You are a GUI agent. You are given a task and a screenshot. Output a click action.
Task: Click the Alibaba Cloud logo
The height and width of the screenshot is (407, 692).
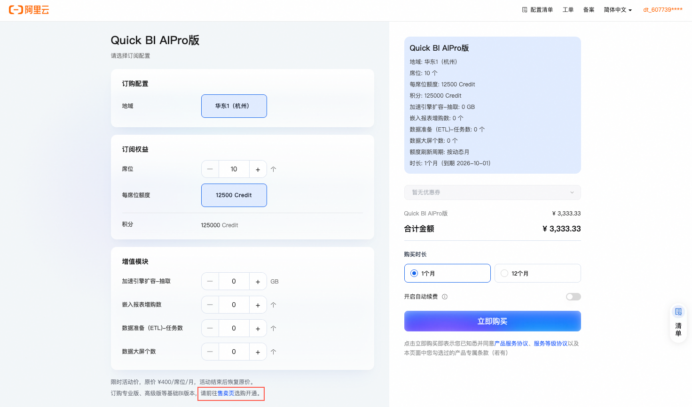coord(29,10)
